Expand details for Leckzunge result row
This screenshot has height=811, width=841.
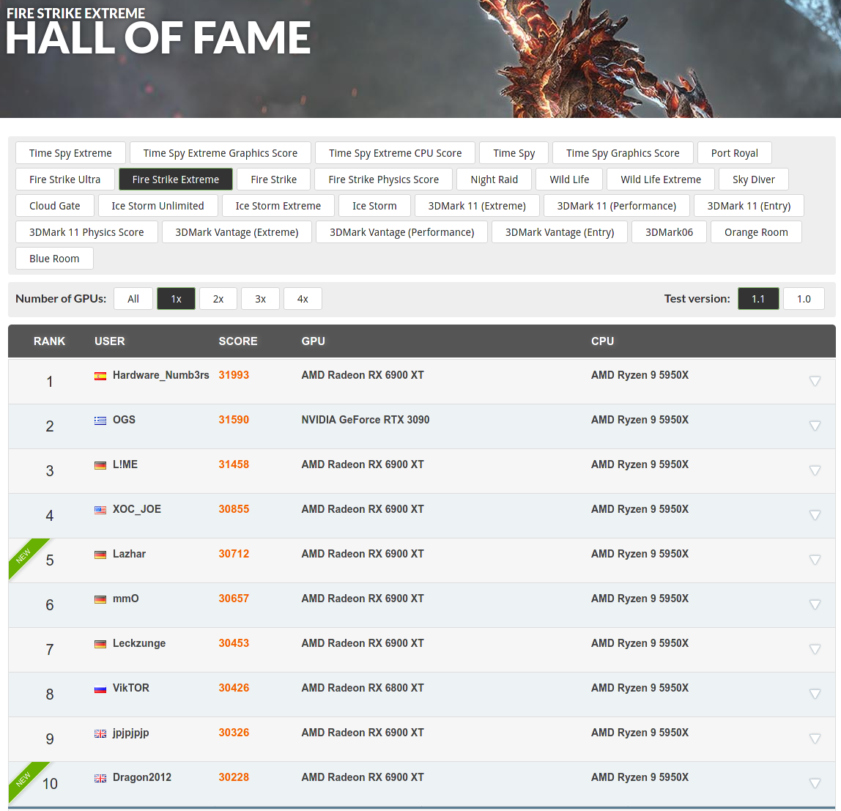point(815,650)
